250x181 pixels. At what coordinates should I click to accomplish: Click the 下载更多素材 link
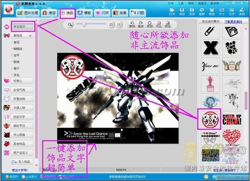point(233,21)
